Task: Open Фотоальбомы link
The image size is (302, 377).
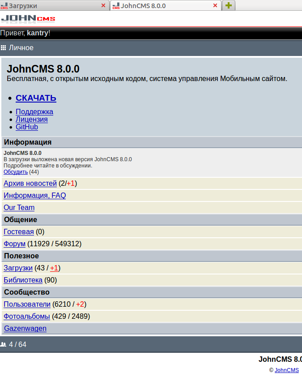Action: (27, 317)
